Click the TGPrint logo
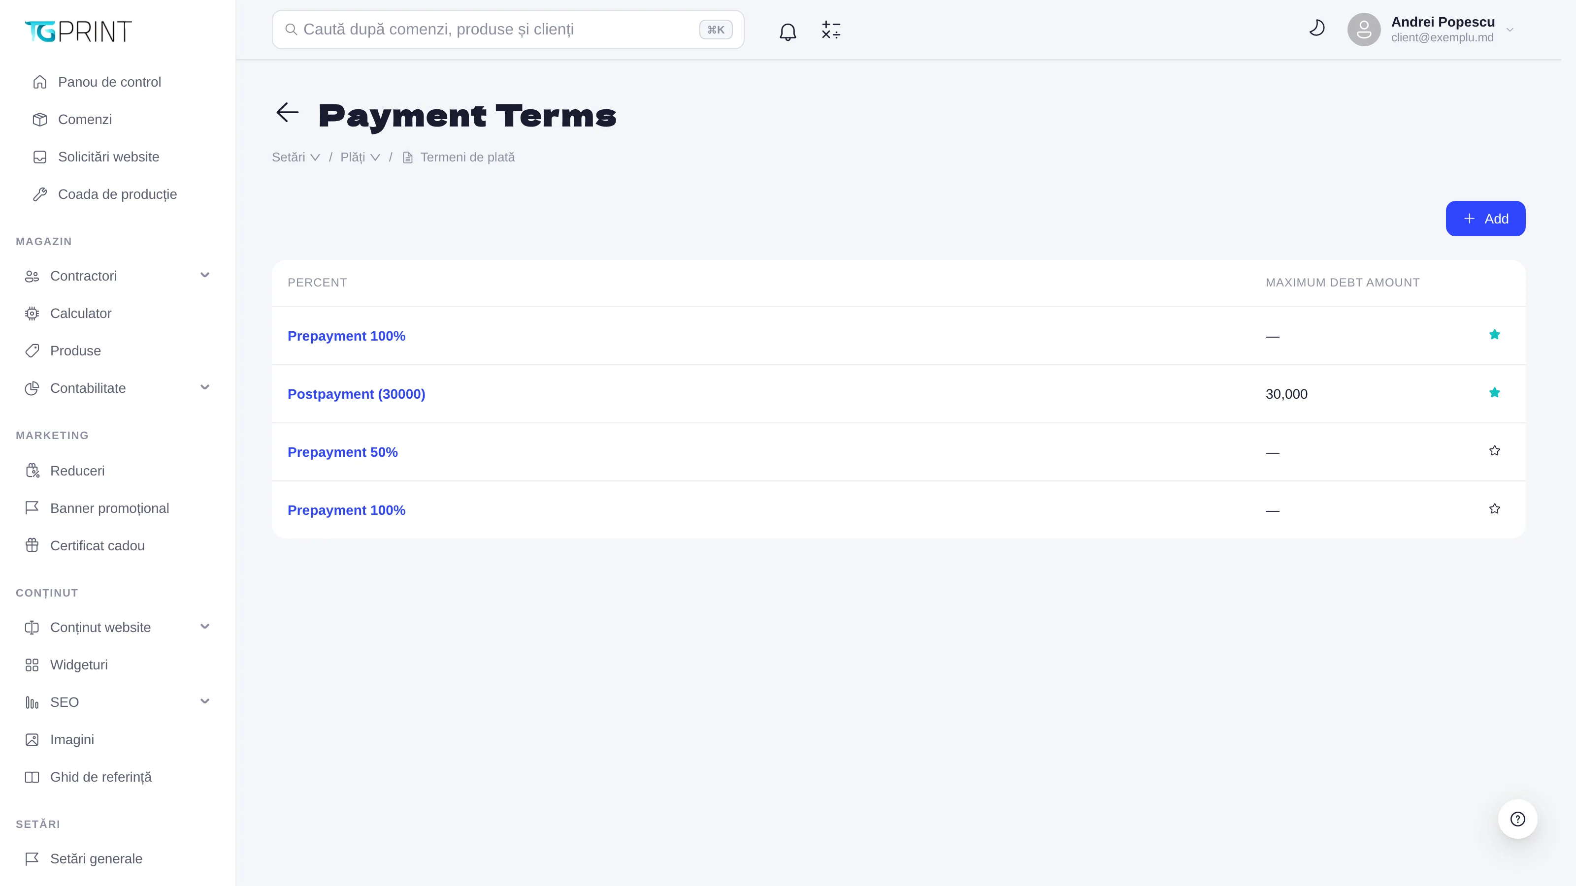This screenshot has width=1576, height=886. click(78, 31)
